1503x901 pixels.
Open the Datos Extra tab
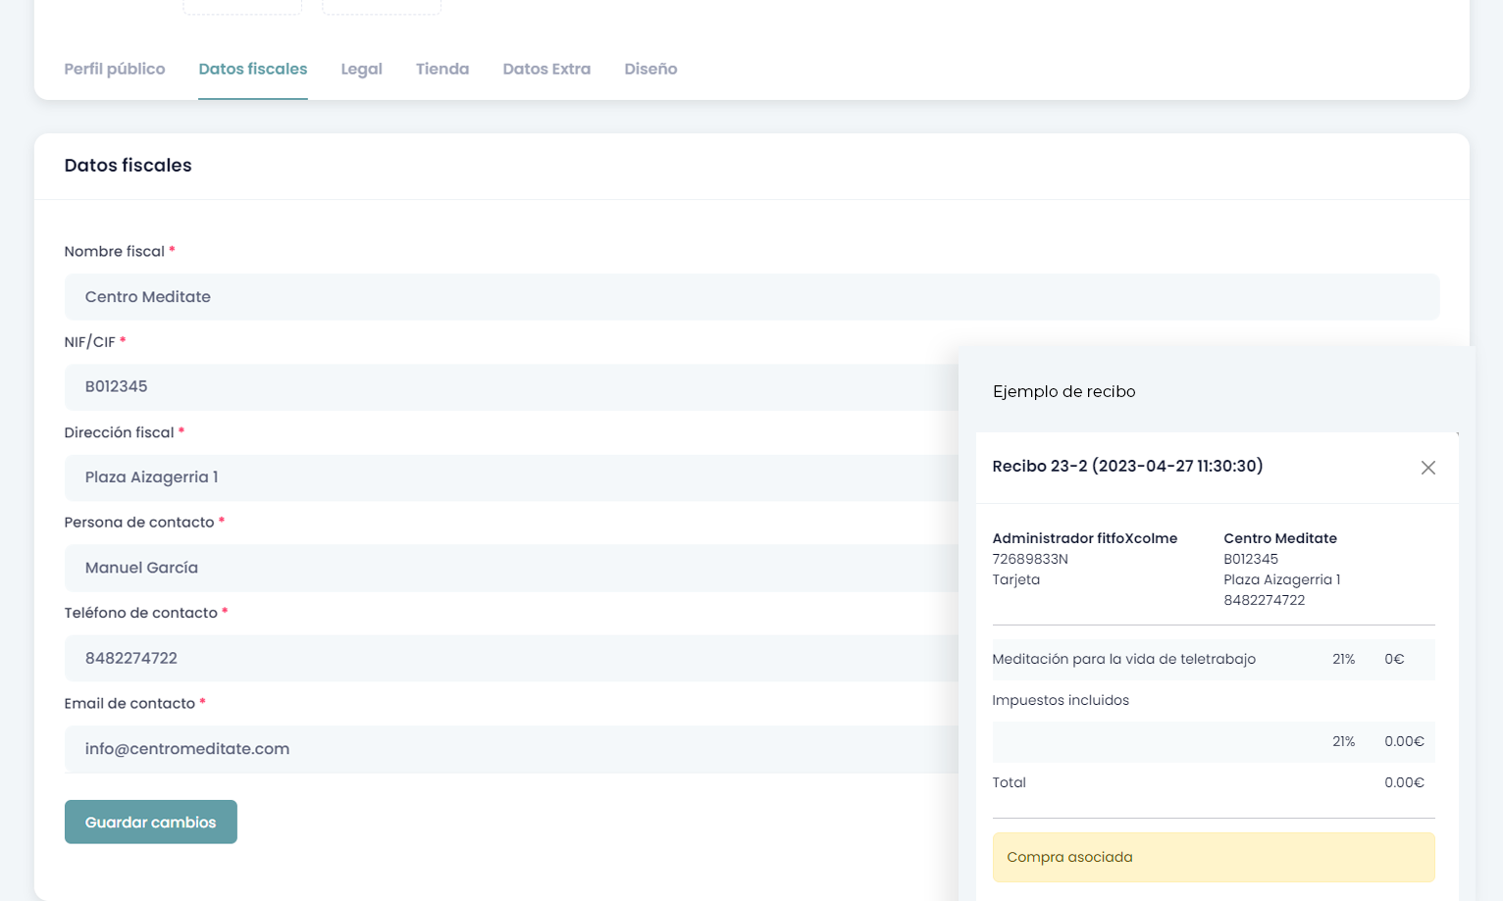click(546, 69)
